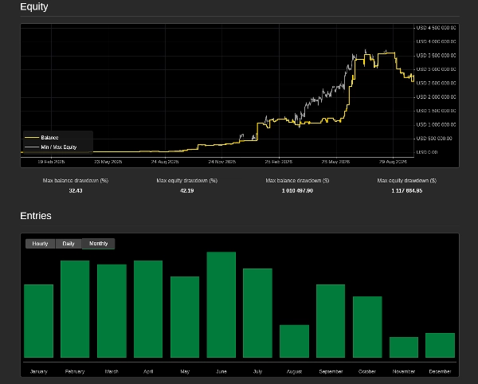Click the July entries bar
The height and width of the screenshot is (384, 478).
coord(257,313)
